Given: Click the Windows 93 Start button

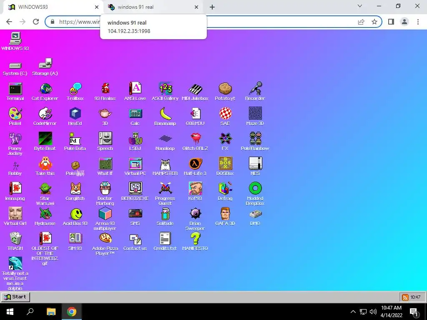Looking at the screenshot, I should click(x=15, y=297).
